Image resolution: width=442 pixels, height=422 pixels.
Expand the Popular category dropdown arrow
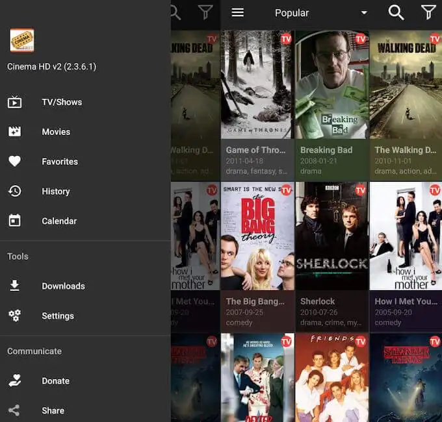click(x=364, y=13)
